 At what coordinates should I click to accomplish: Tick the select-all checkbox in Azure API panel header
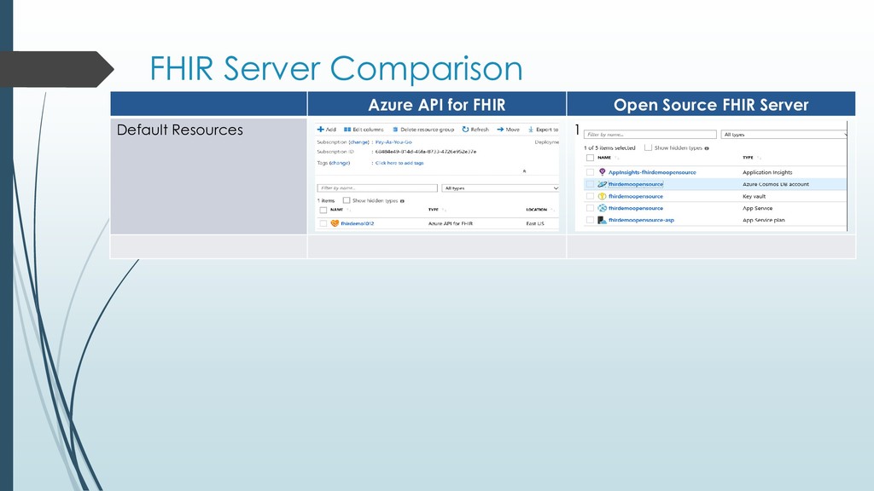point(323,210)
